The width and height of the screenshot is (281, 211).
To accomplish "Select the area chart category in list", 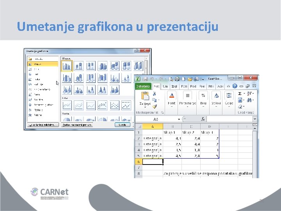I will point(43,84).
